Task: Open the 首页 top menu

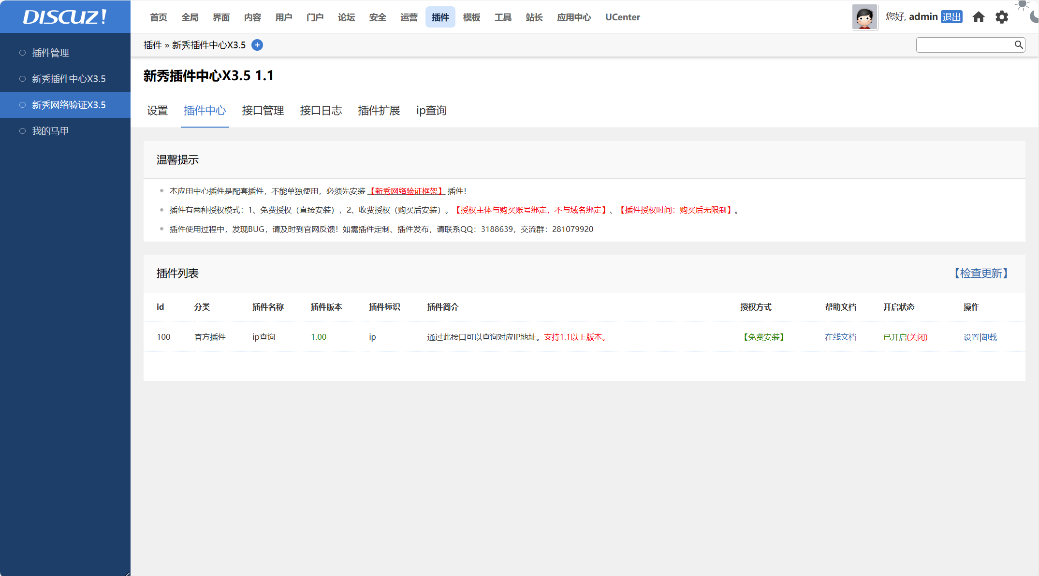Action: (159, 17)
